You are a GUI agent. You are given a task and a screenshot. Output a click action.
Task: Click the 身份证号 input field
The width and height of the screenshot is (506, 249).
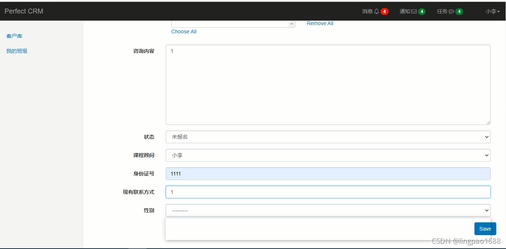pos(328,173)
